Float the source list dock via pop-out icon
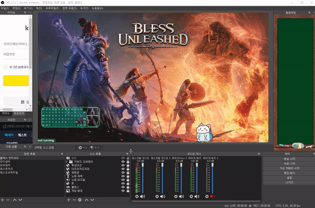The image size is (315, 208). (x=128, y=154)
